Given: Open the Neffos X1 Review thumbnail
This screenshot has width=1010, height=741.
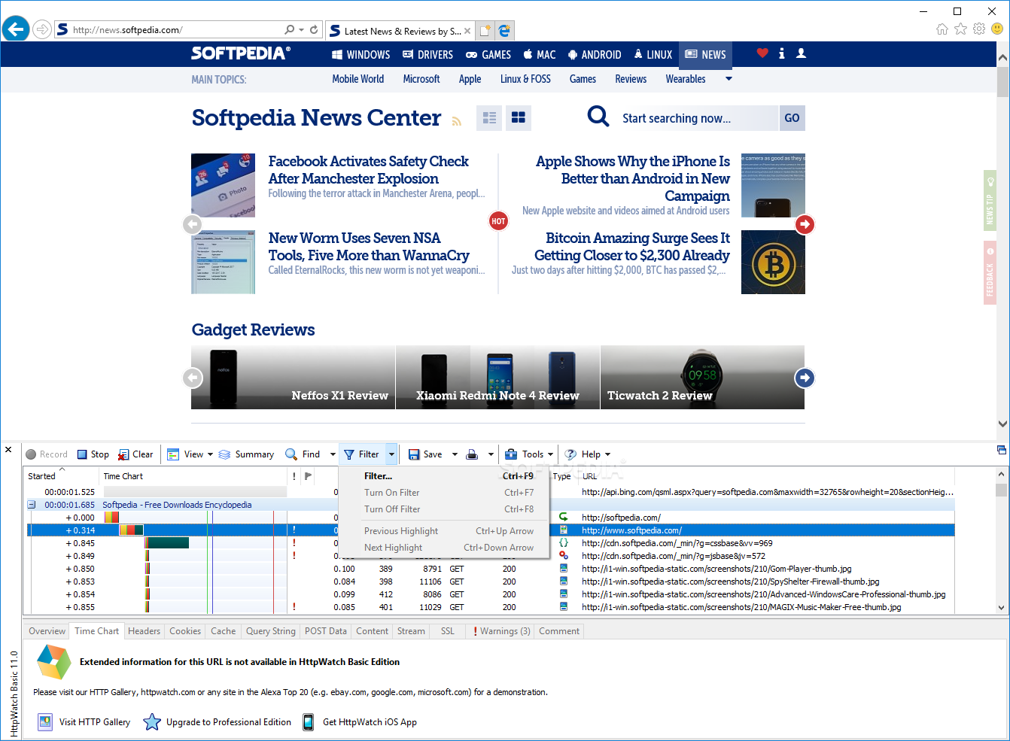Looking at the screenshot, I should click(294, 378).
